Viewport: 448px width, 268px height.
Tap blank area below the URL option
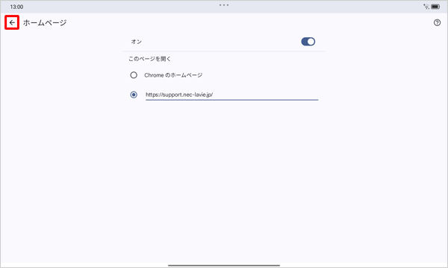[224, 176]
